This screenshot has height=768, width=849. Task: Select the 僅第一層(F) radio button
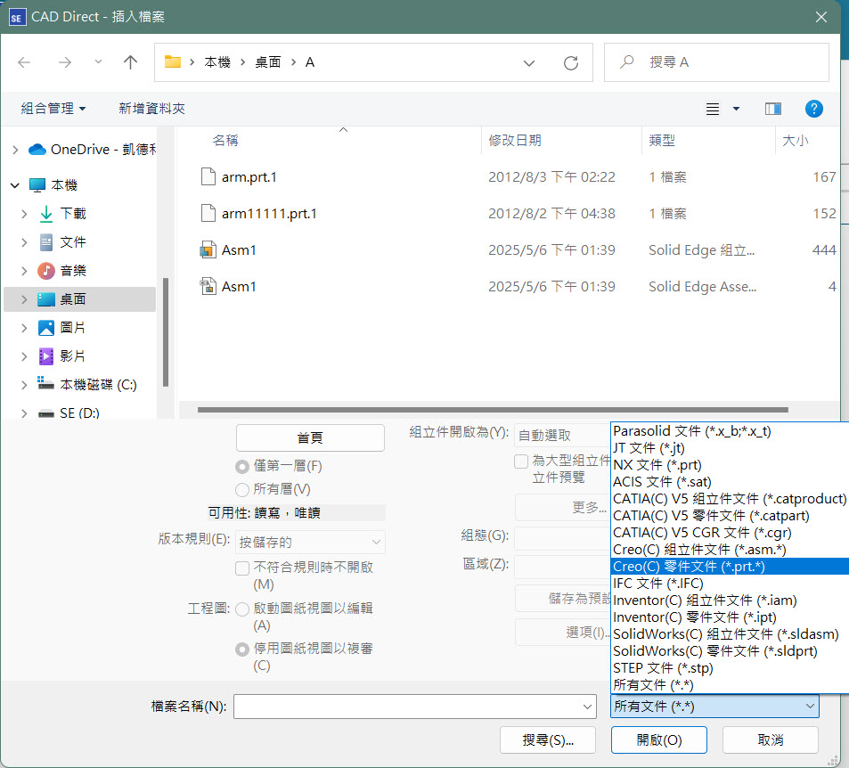point(242,466)
